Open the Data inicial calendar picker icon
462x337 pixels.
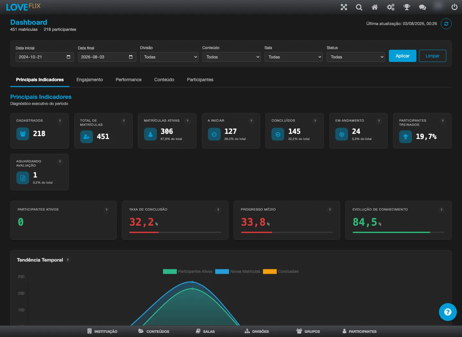[68, 57]
